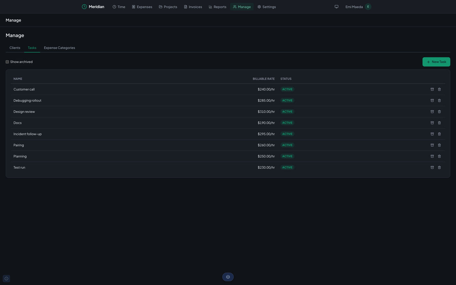Click the Meridian logo link
Viewport: 456px width, 285px height.
93,7
